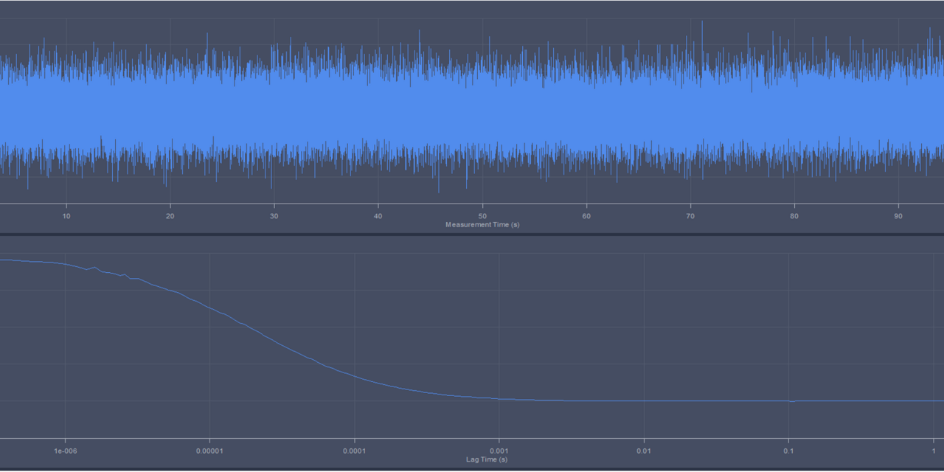Click the 0.1 lag time tick label
The image size is (944, 472).
click(x=788, y=451)
